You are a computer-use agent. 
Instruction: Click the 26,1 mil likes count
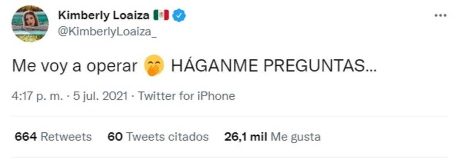tap(245, 136)
